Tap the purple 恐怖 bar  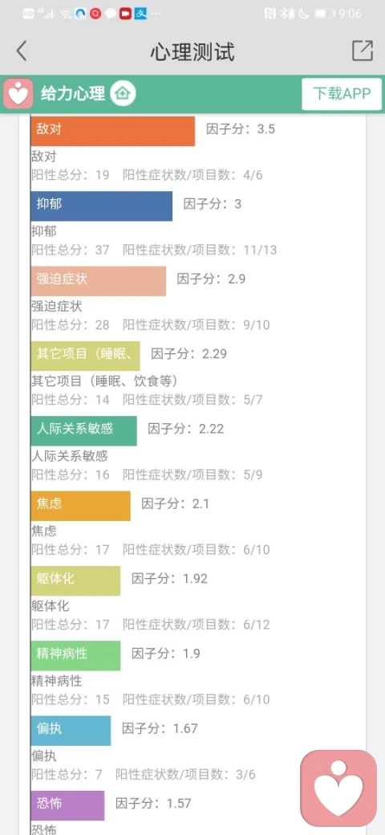[x=67, y=805]
